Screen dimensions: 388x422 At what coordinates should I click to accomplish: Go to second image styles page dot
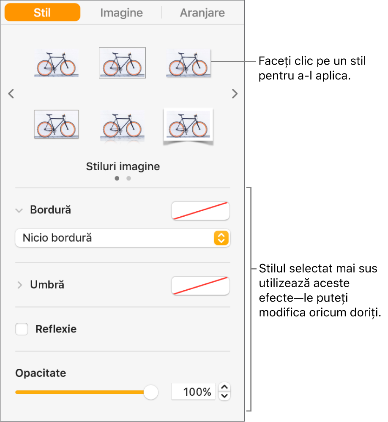click(x=129, y=178)
